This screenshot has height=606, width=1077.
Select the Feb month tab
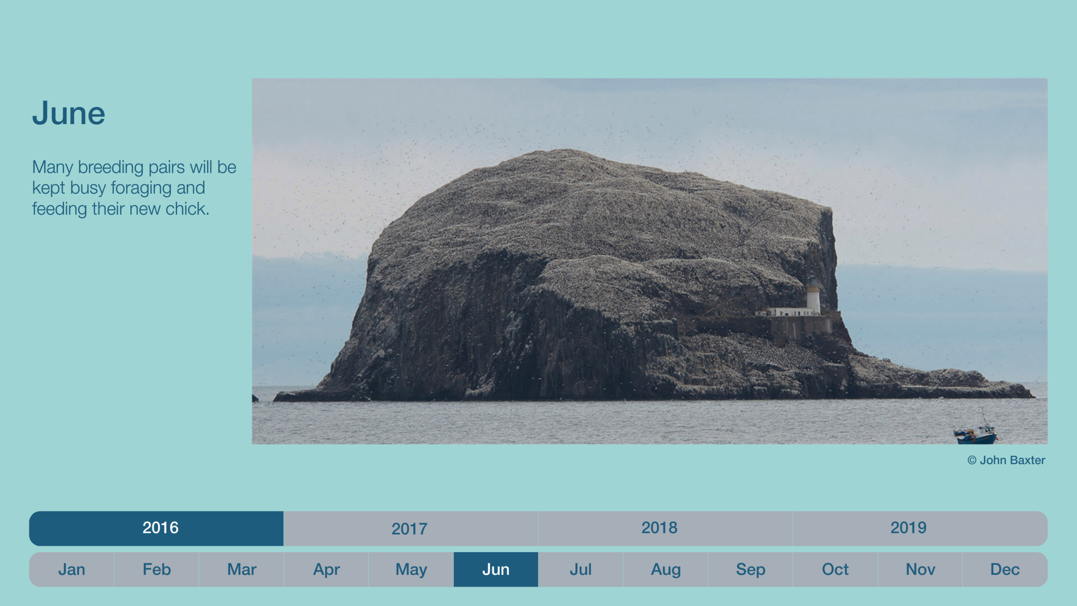pos(156,569)
